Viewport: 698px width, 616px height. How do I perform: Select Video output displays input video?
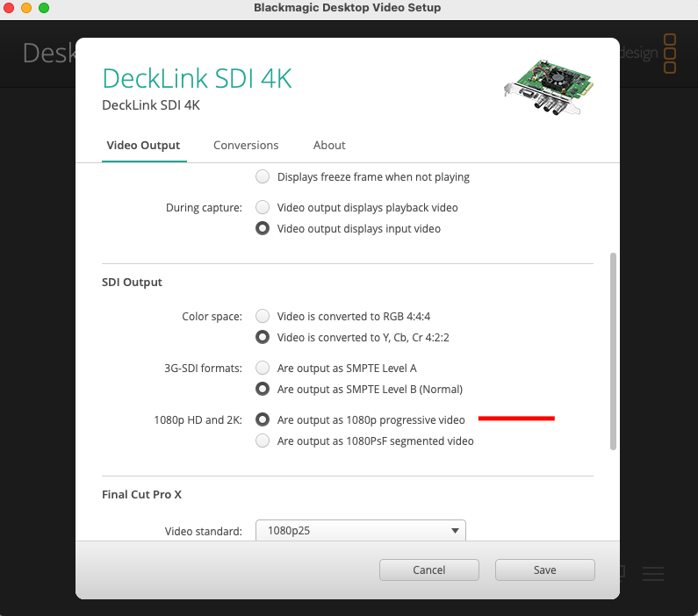(263, 229)
